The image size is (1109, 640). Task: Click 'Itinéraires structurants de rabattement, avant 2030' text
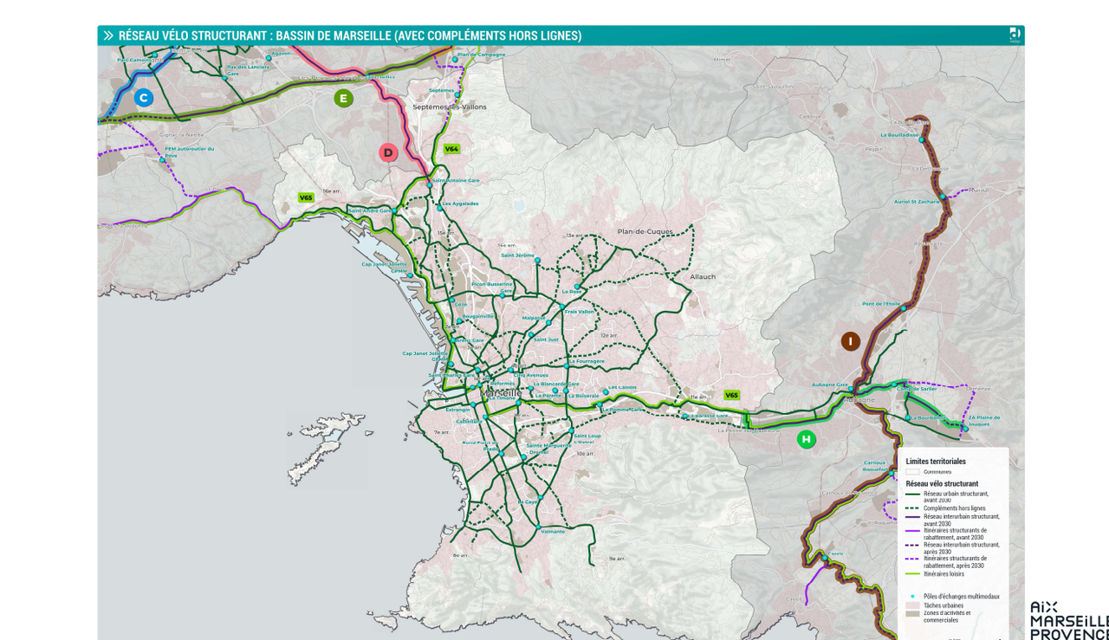click(955, 533)
